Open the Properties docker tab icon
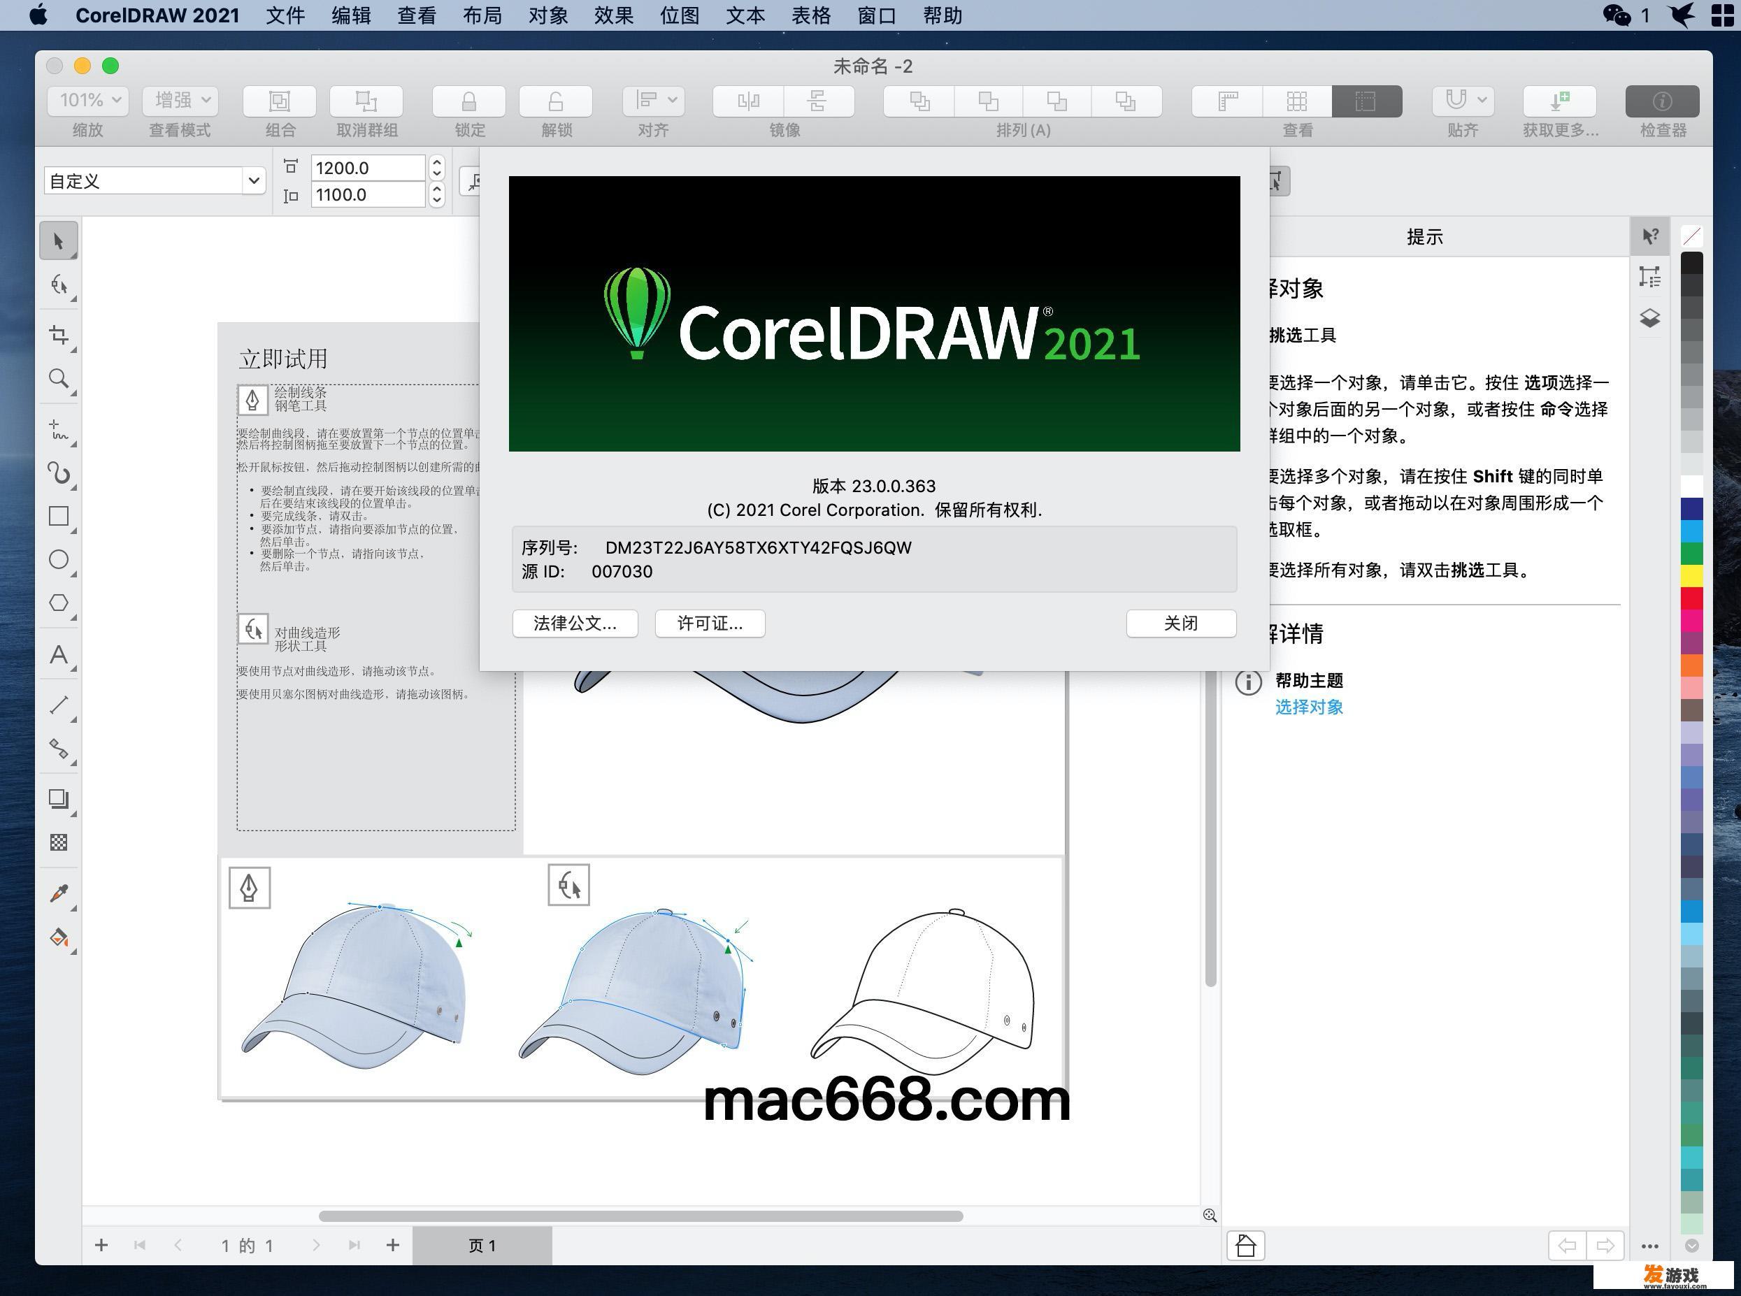1741x1296 pixels. (x=1650, y=277)
